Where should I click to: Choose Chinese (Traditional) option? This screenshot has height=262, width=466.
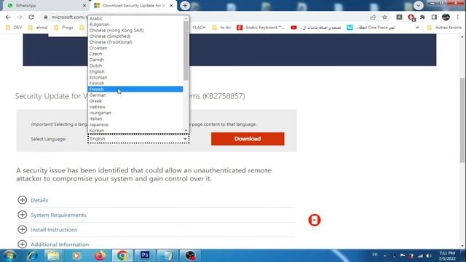135,42
